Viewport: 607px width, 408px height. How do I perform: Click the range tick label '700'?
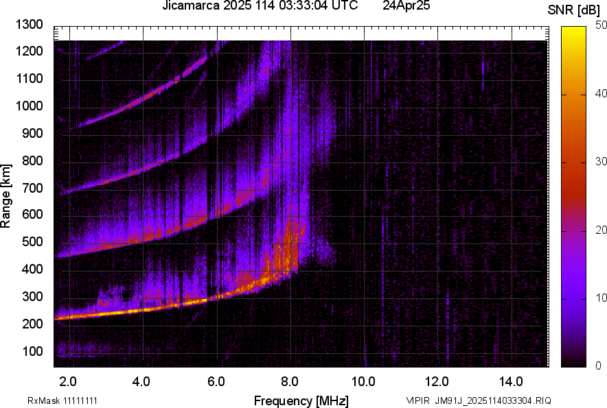[x=32, y=188]
